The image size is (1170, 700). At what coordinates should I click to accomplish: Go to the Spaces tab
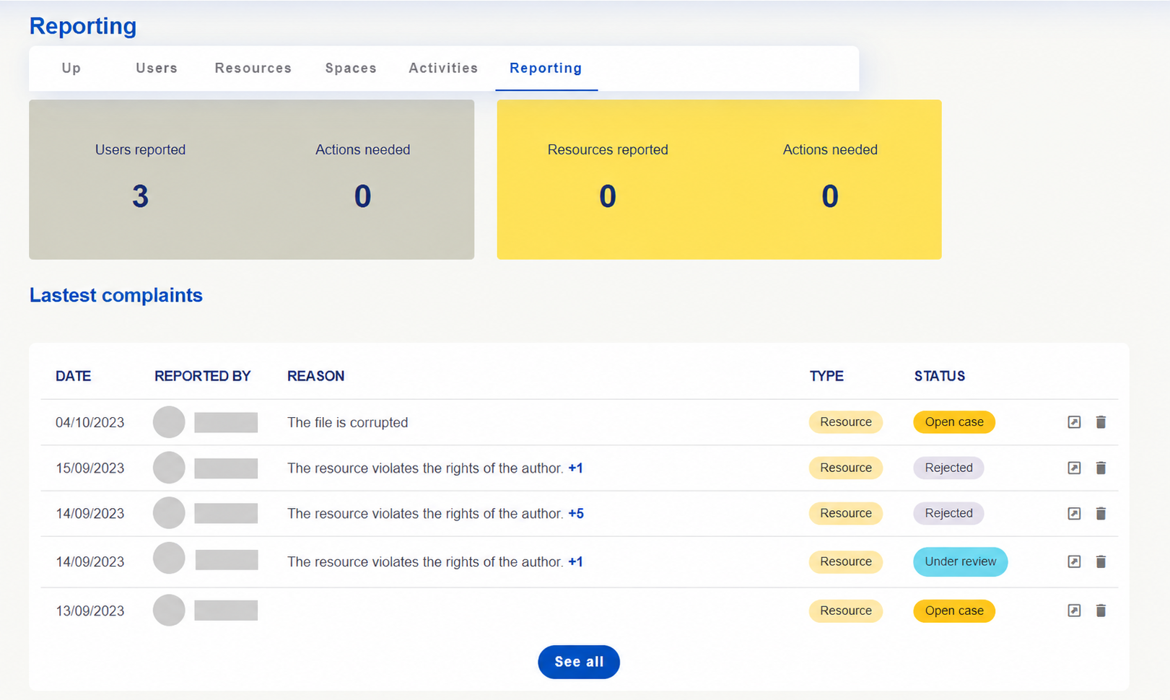point(351,68)
